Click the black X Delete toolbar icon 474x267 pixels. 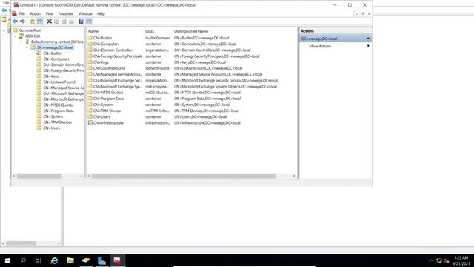[49, 22]
